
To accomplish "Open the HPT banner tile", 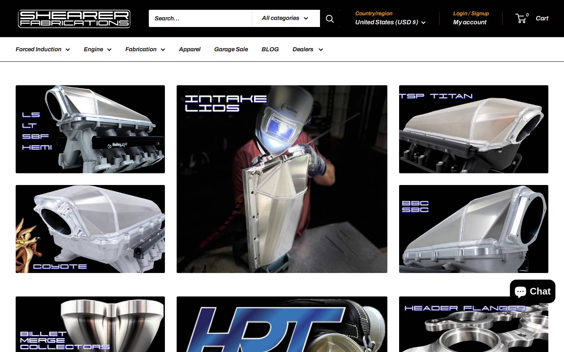I will point(282,324).
